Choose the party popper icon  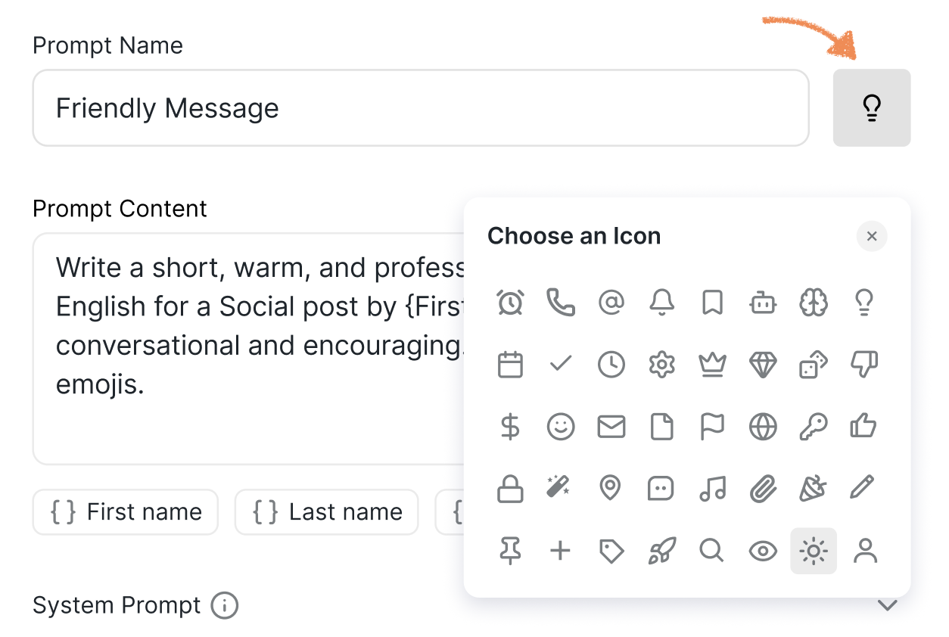814,488
